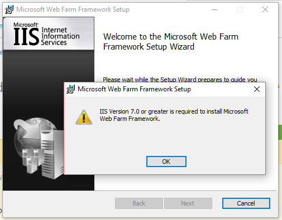Click the installer icon in the main window title bar
Image resolution: width=282 pixels, height=220 pixels.
(x=9, y=9)
